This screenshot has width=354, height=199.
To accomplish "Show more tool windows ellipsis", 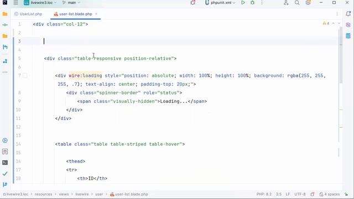I will click(x=5, y=72).
